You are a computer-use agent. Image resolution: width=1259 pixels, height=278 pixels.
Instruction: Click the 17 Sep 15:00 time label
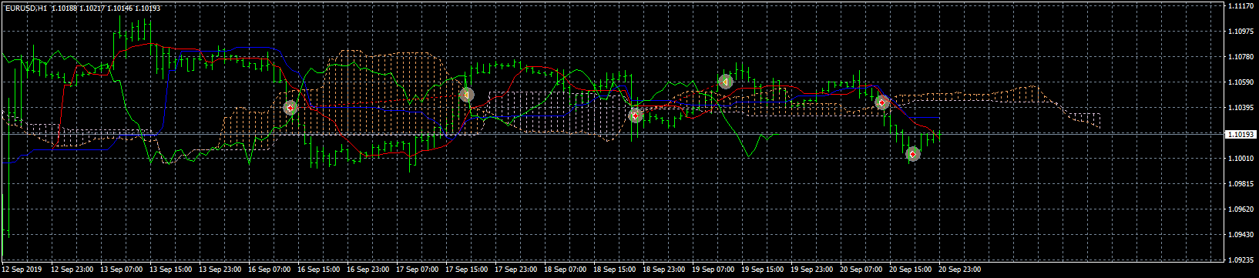pyautogui.click(x=467, y=270)
